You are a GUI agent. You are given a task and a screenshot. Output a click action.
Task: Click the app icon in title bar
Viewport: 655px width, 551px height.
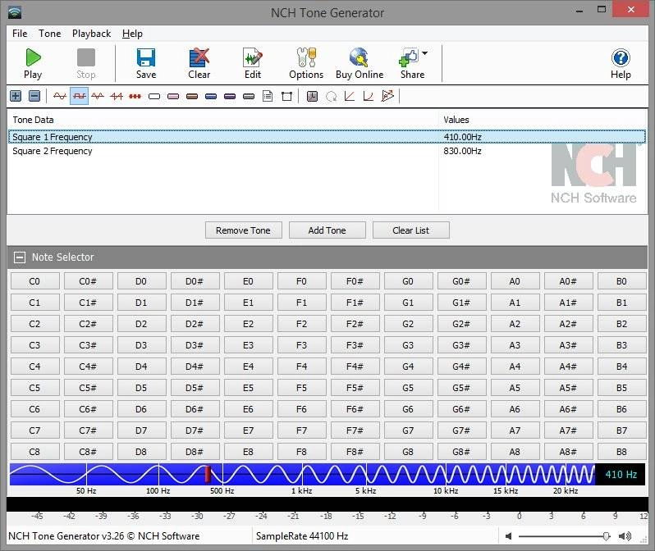[15, 12]
